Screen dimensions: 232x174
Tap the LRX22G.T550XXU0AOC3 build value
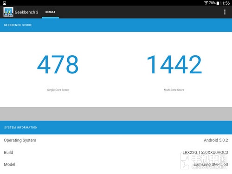pos(205,153)
